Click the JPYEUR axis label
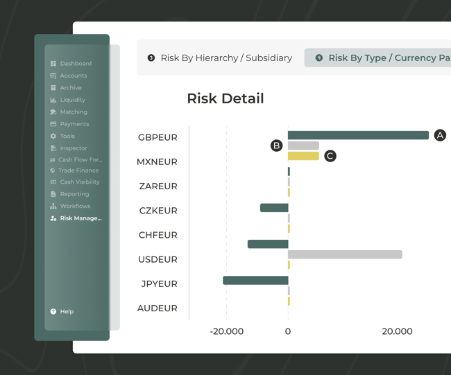This screenshot has width=451, height=375. click(x=159, y=284)
